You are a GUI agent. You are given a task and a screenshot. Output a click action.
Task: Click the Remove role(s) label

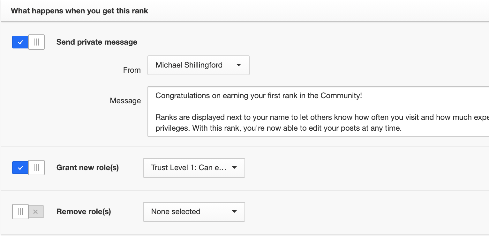click(84, 212)
